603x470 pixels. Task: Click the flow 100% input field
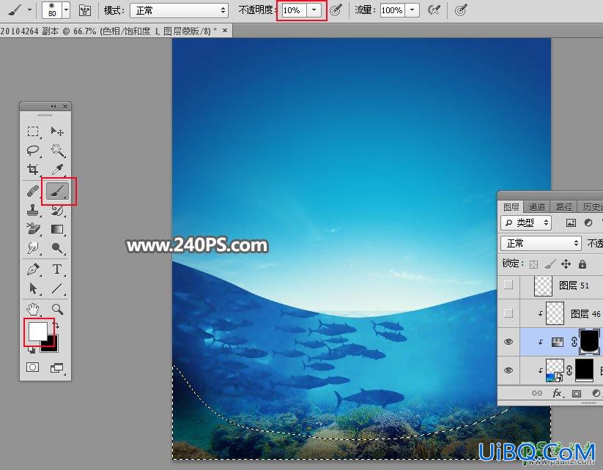click(x=392, y=10)
